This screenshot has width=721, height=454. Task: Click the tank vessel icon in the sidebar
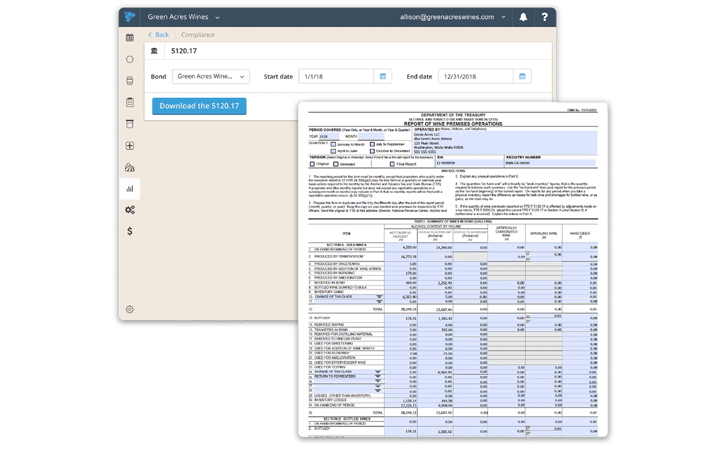130,124
